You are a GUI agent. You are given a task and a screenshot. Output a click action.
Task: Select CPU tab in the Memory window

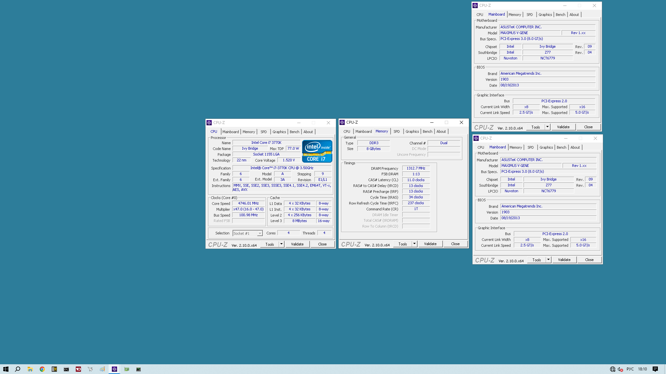click(x=347, y=131)
